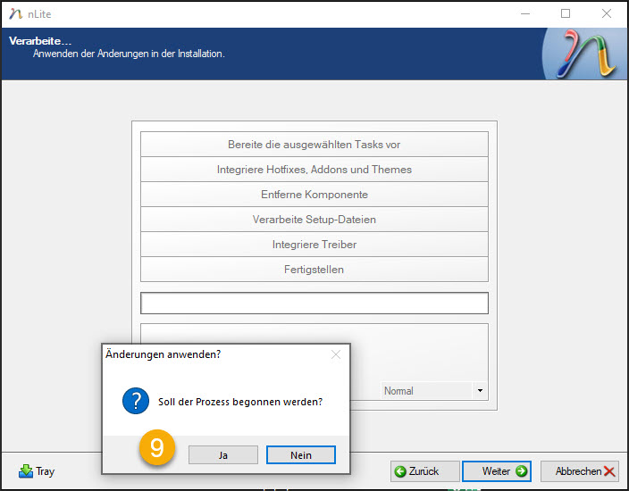Select the Verarbeite Setup-Dateien step

pyautogui.click(x=314, y=220)
